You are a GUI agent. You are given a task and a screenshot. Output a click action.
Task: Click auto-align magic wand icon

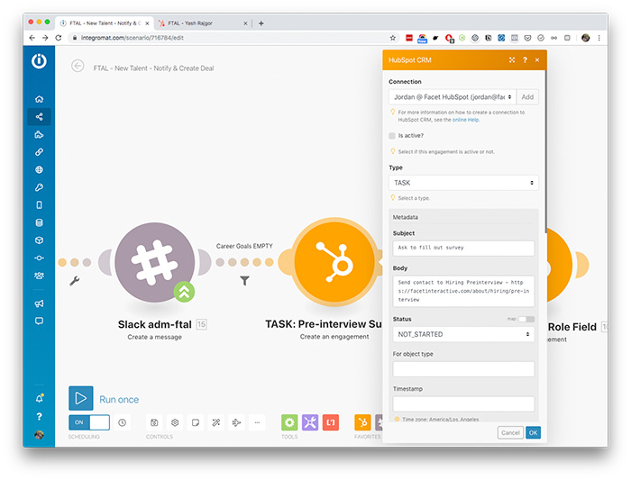[216, 422]
